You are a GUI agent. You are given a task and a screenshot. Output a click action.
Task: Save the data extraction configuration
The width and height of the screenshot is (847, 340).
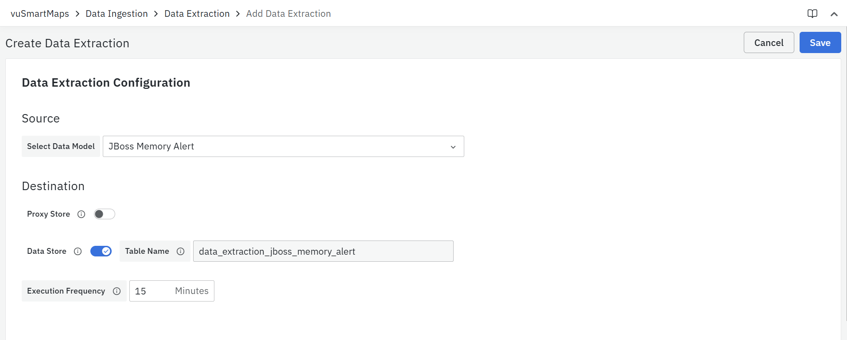click(820, 43)
